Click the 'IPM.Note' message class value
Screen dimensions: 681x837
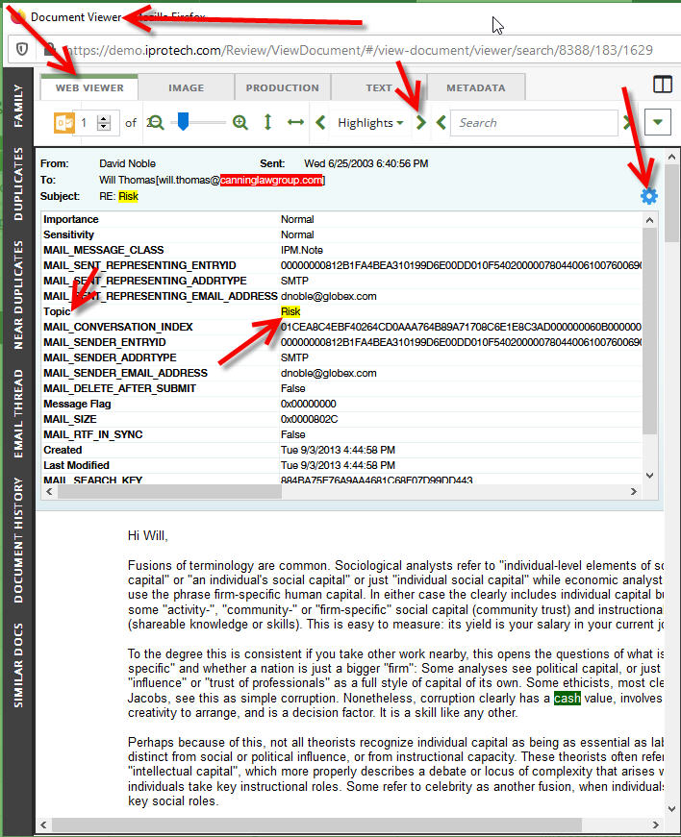(x=302, y=251)
